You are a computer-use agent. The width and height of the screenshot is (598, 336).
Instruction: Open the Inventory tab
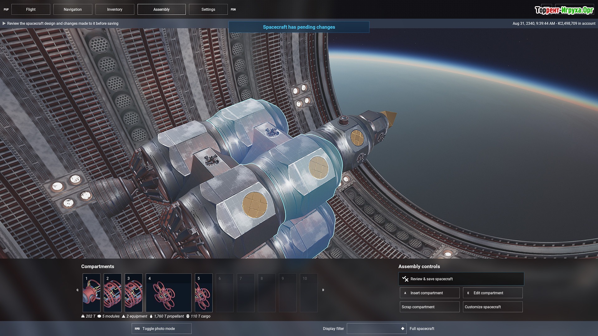click(x=115, y=9)
